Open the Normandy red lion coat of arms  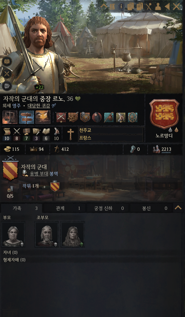[x=164, y=114]
